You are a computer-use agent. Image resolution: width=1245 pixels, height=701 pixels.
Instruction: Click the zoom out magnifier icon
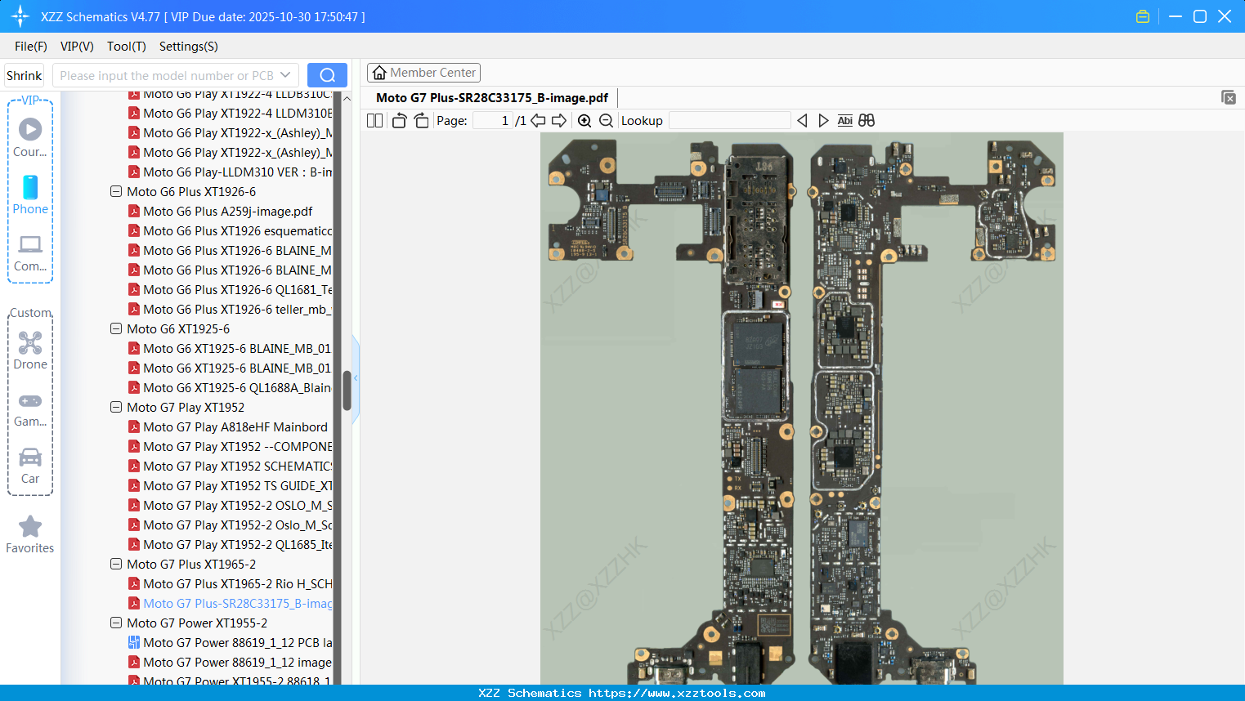tap(606, 121)
